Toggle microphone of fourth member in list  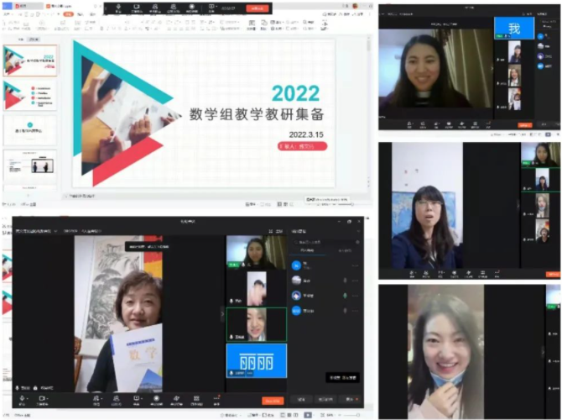345,311
